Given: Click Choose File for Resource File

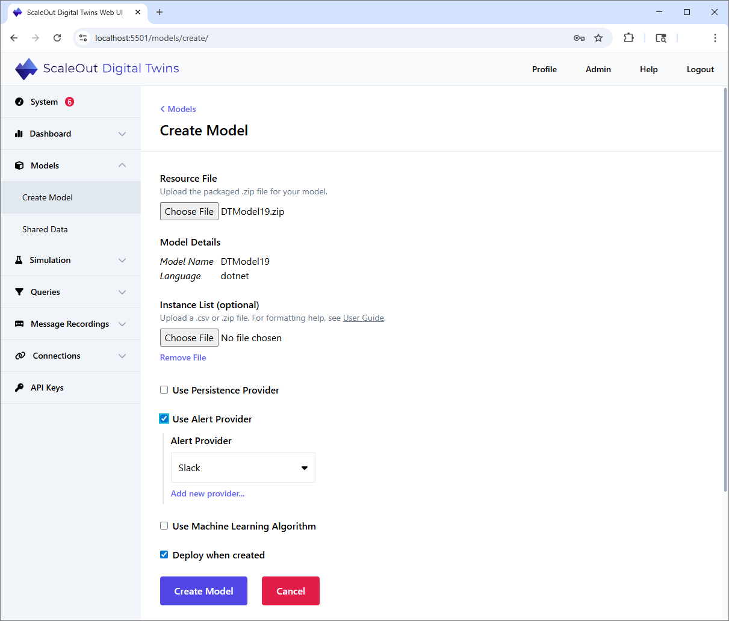Looking at the screenshot, I should (189, 211).
